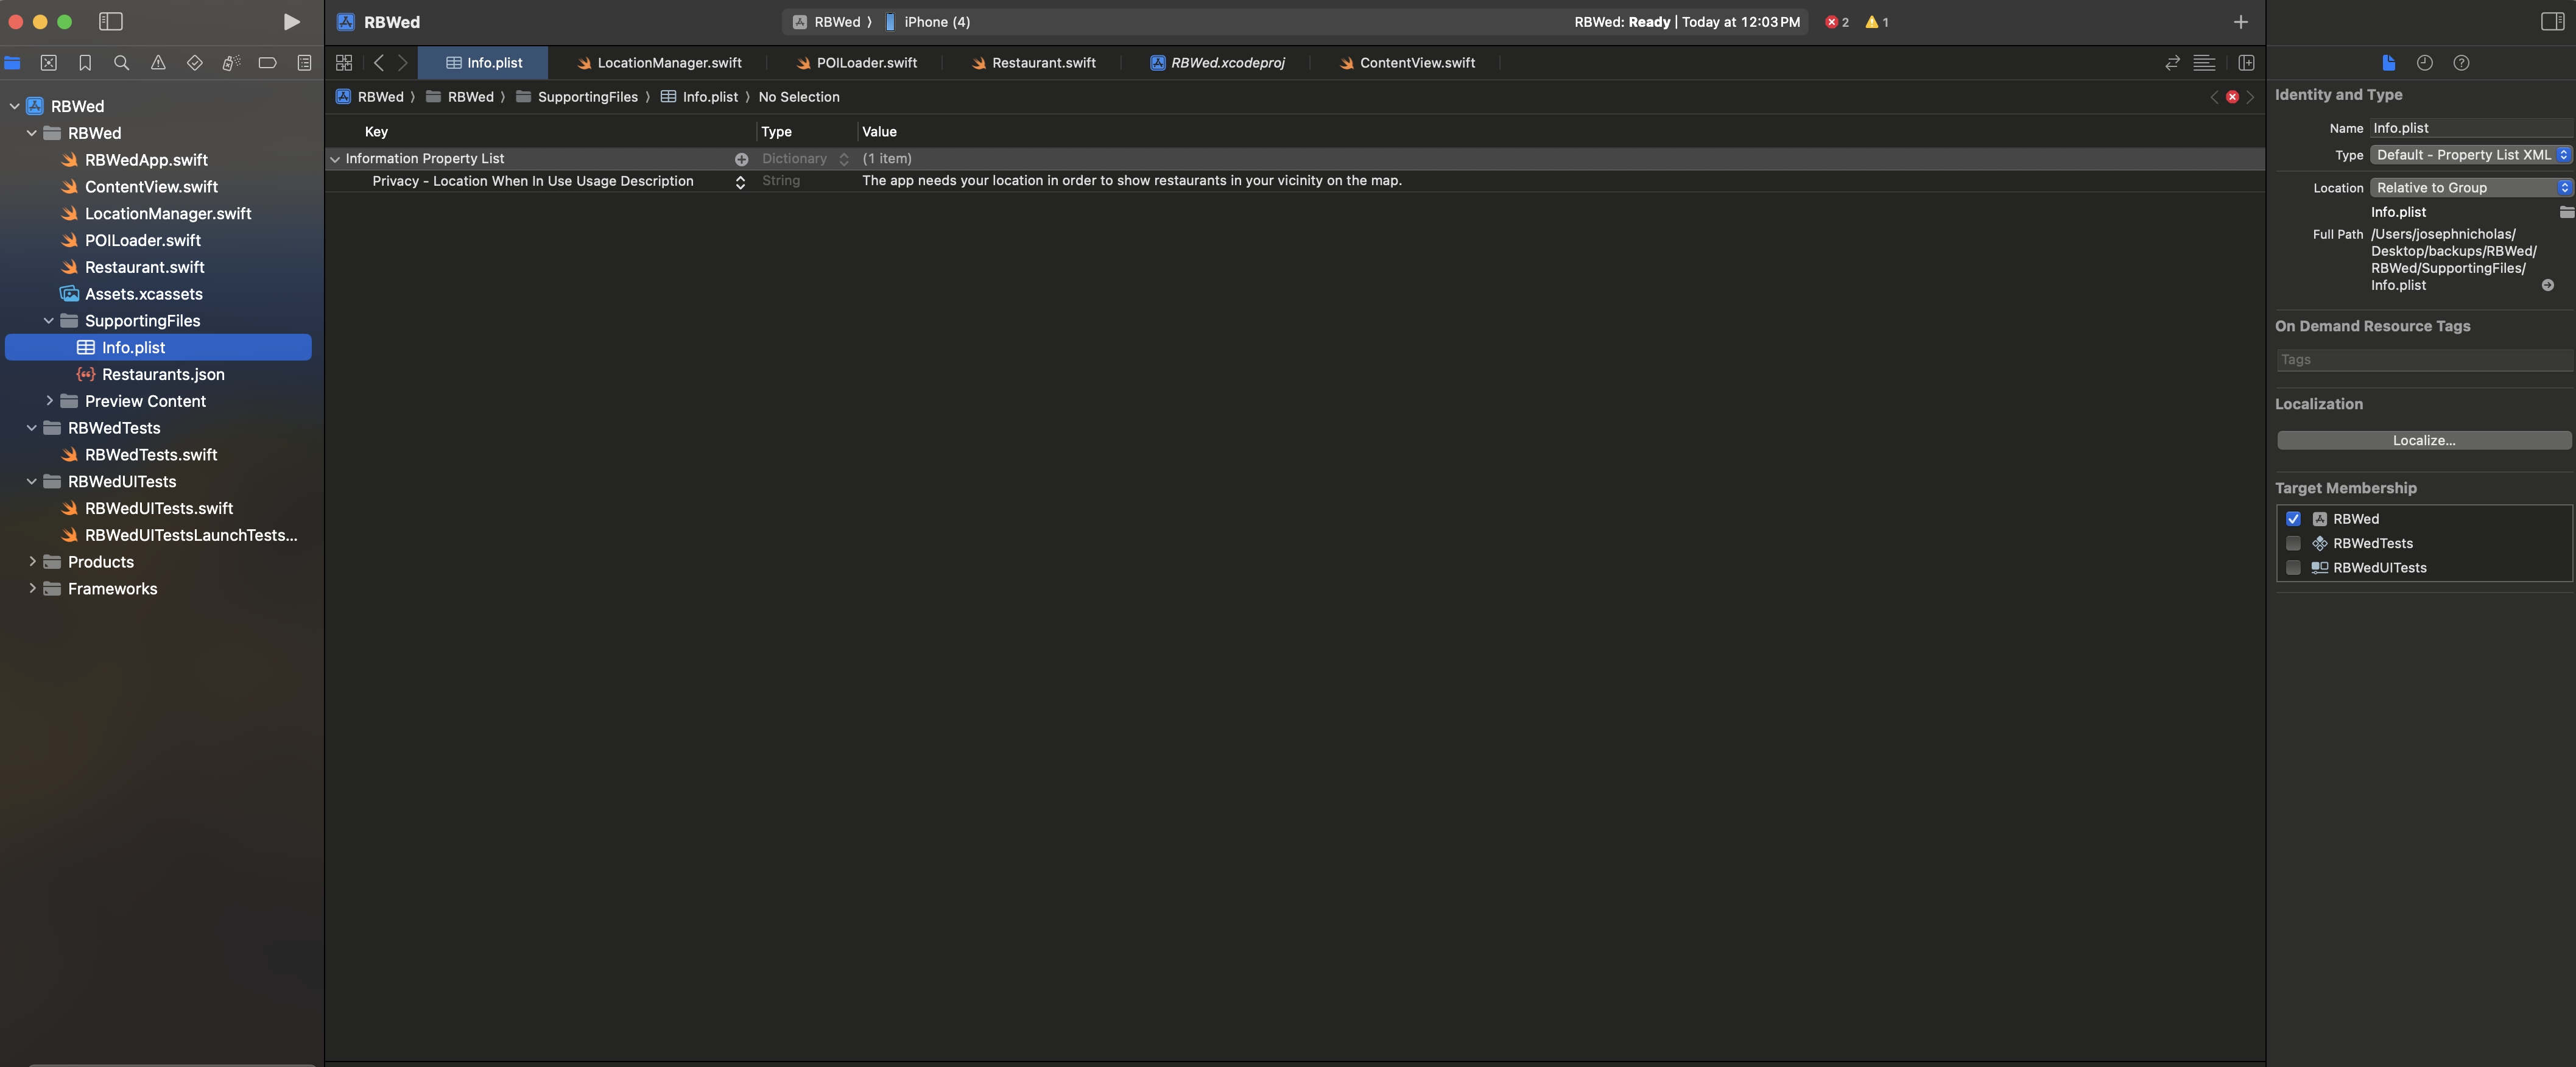2576x1067 pixels.
Task: Click the red error count badge
Action: pyautogui.click(x=1837, y=22)
